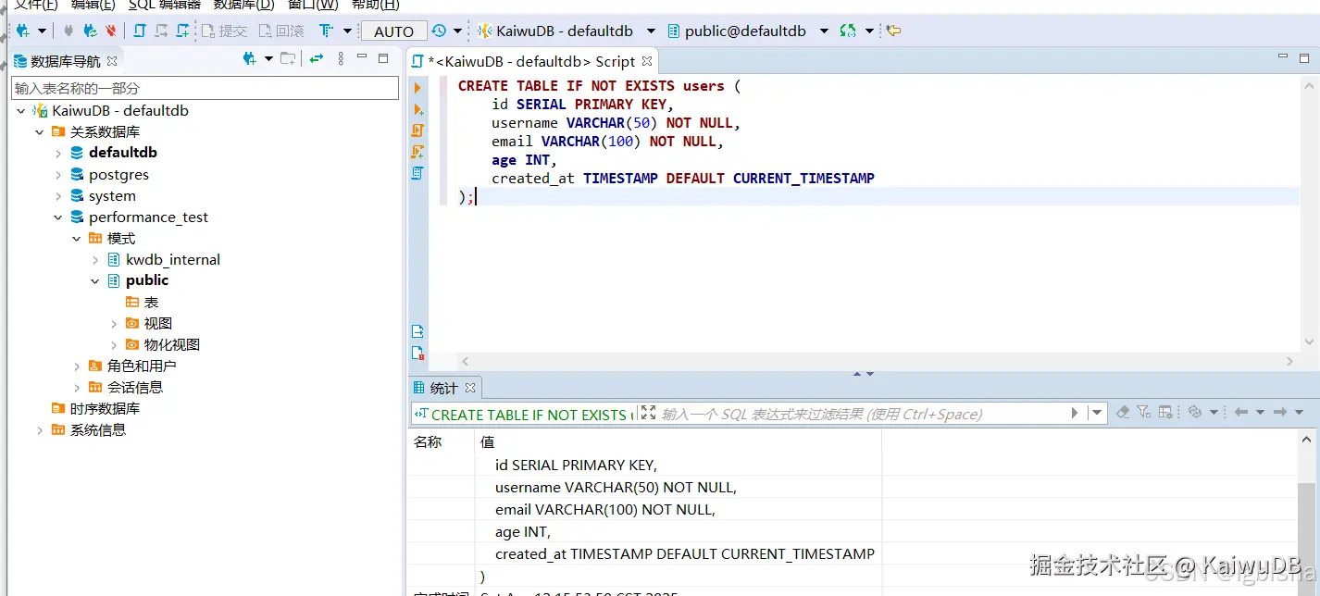Click the reconnect icon in main toolbar
This screenshot has width=1320, height=596.
(x=90, y=31)
